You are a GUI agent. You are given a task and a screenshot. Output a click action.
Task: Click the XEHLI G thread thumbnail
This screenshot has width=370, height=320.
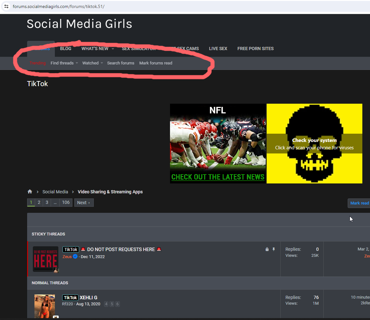45,306
